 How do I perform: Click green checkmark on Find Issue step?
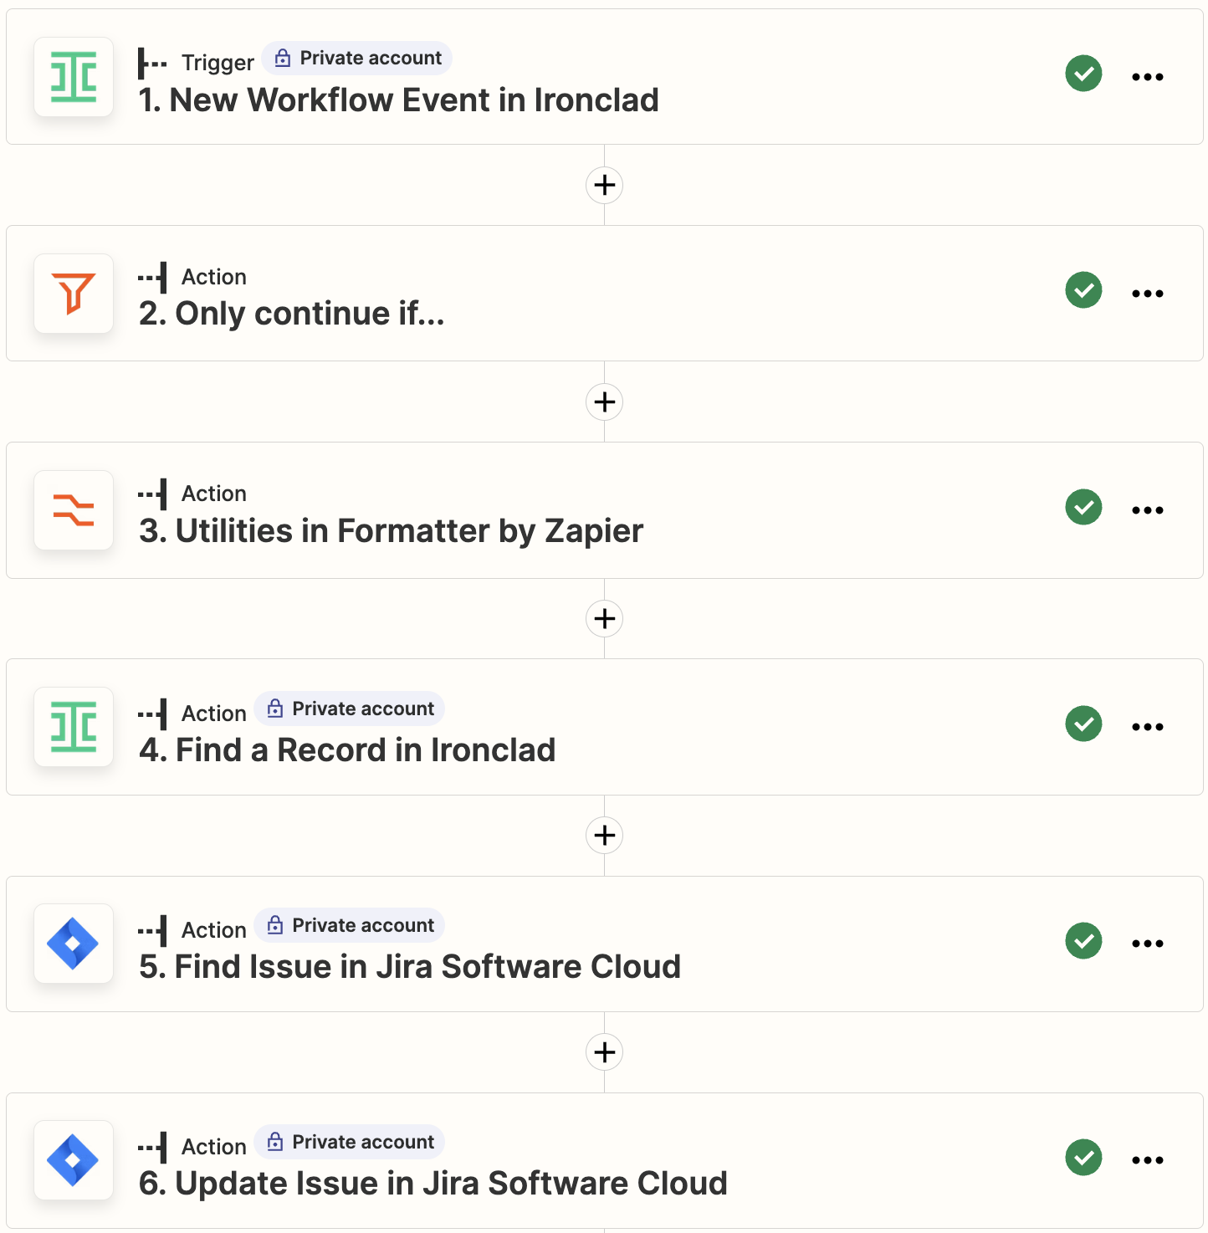[x=1083, y=941]
